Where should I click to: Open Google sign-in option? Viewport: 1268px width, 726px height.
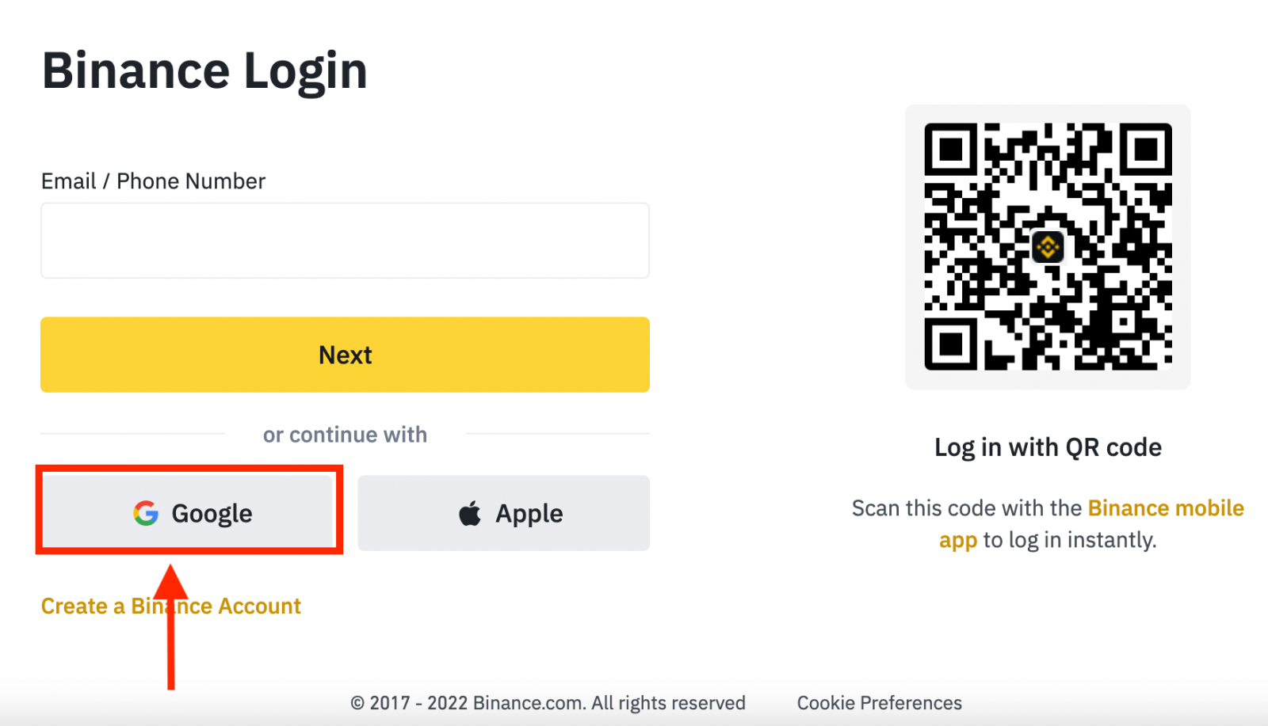(x=190, y=513)
